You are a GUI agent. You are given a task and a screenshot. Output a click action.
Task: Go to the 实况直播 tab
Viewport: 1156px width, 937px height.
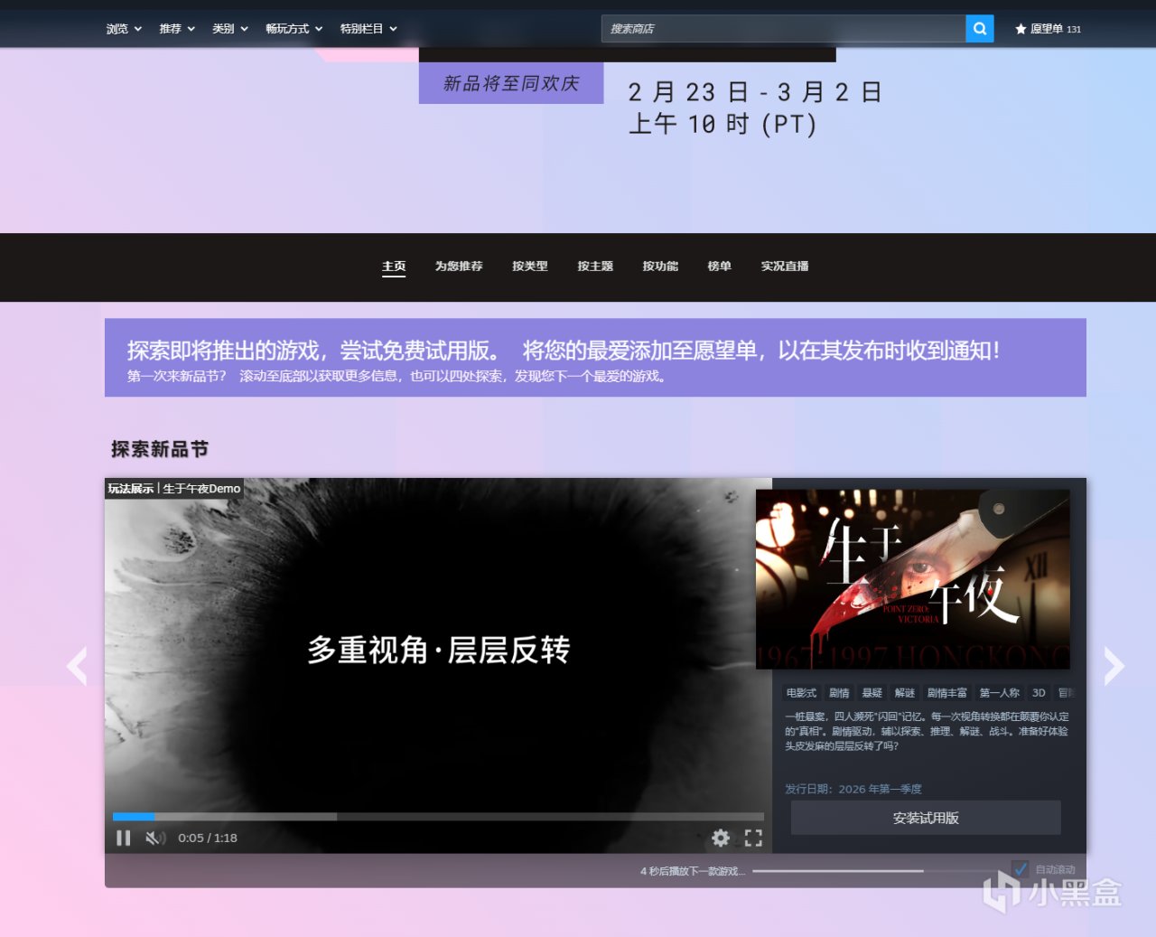coord(785,267)
